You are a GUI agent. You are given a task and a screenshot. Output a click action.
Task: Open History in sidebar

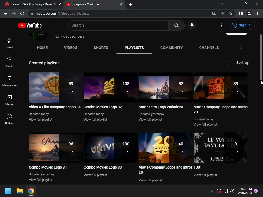tap(9, 119)
